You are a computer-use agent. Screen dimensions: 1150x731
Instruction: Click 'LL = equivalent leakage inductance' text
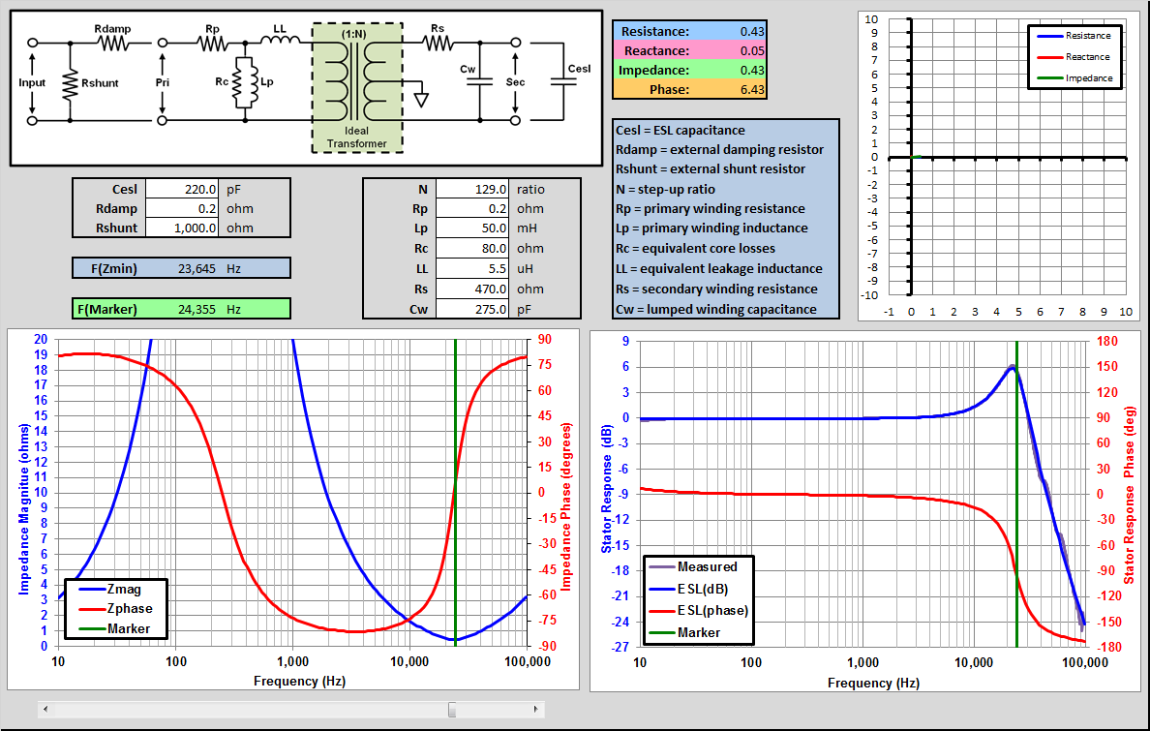coord(718,268)
